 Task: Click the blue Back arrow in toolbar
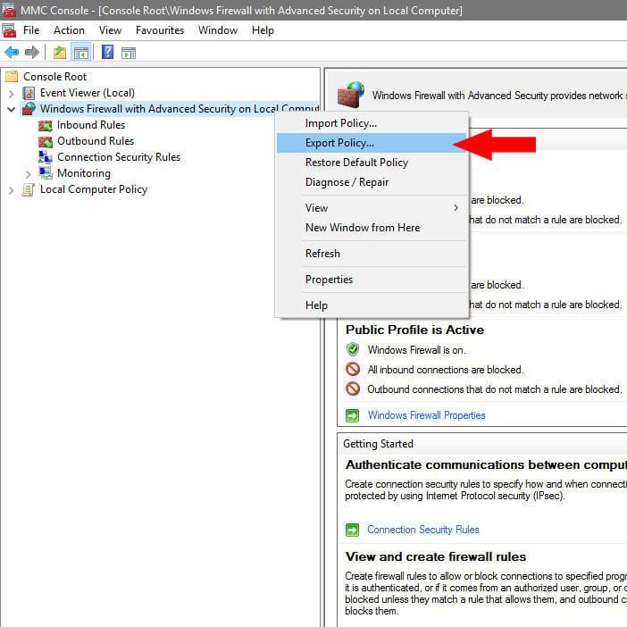pyautogui.click(x=12, y=53)
